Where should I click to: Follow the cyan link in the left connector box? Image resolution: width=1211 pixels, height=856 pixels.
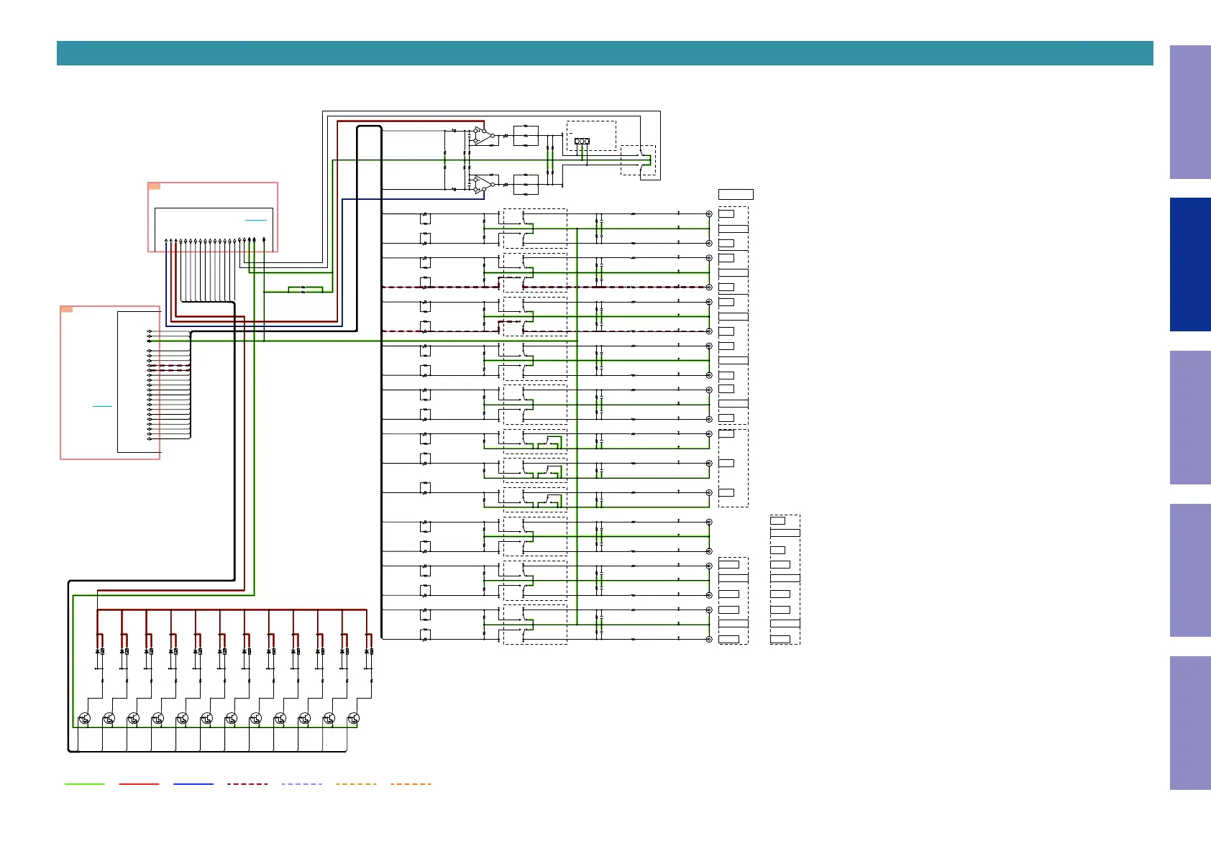pyautogui.click(x=103, y=407)
